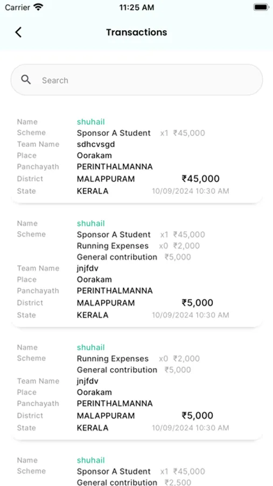Screen dimensions: 273x486
Task: Tap Sponsor A Student in first card
Action: click(x=114, y=133)
